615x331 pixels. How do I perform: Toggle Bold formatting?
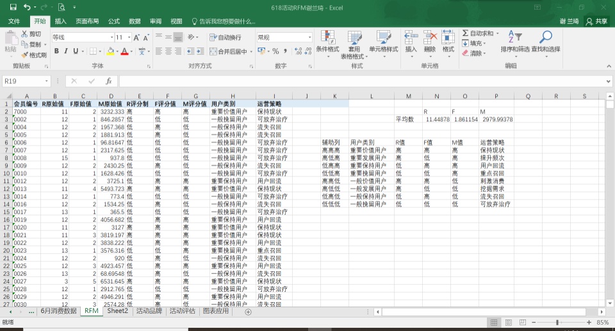coord(56,51)
